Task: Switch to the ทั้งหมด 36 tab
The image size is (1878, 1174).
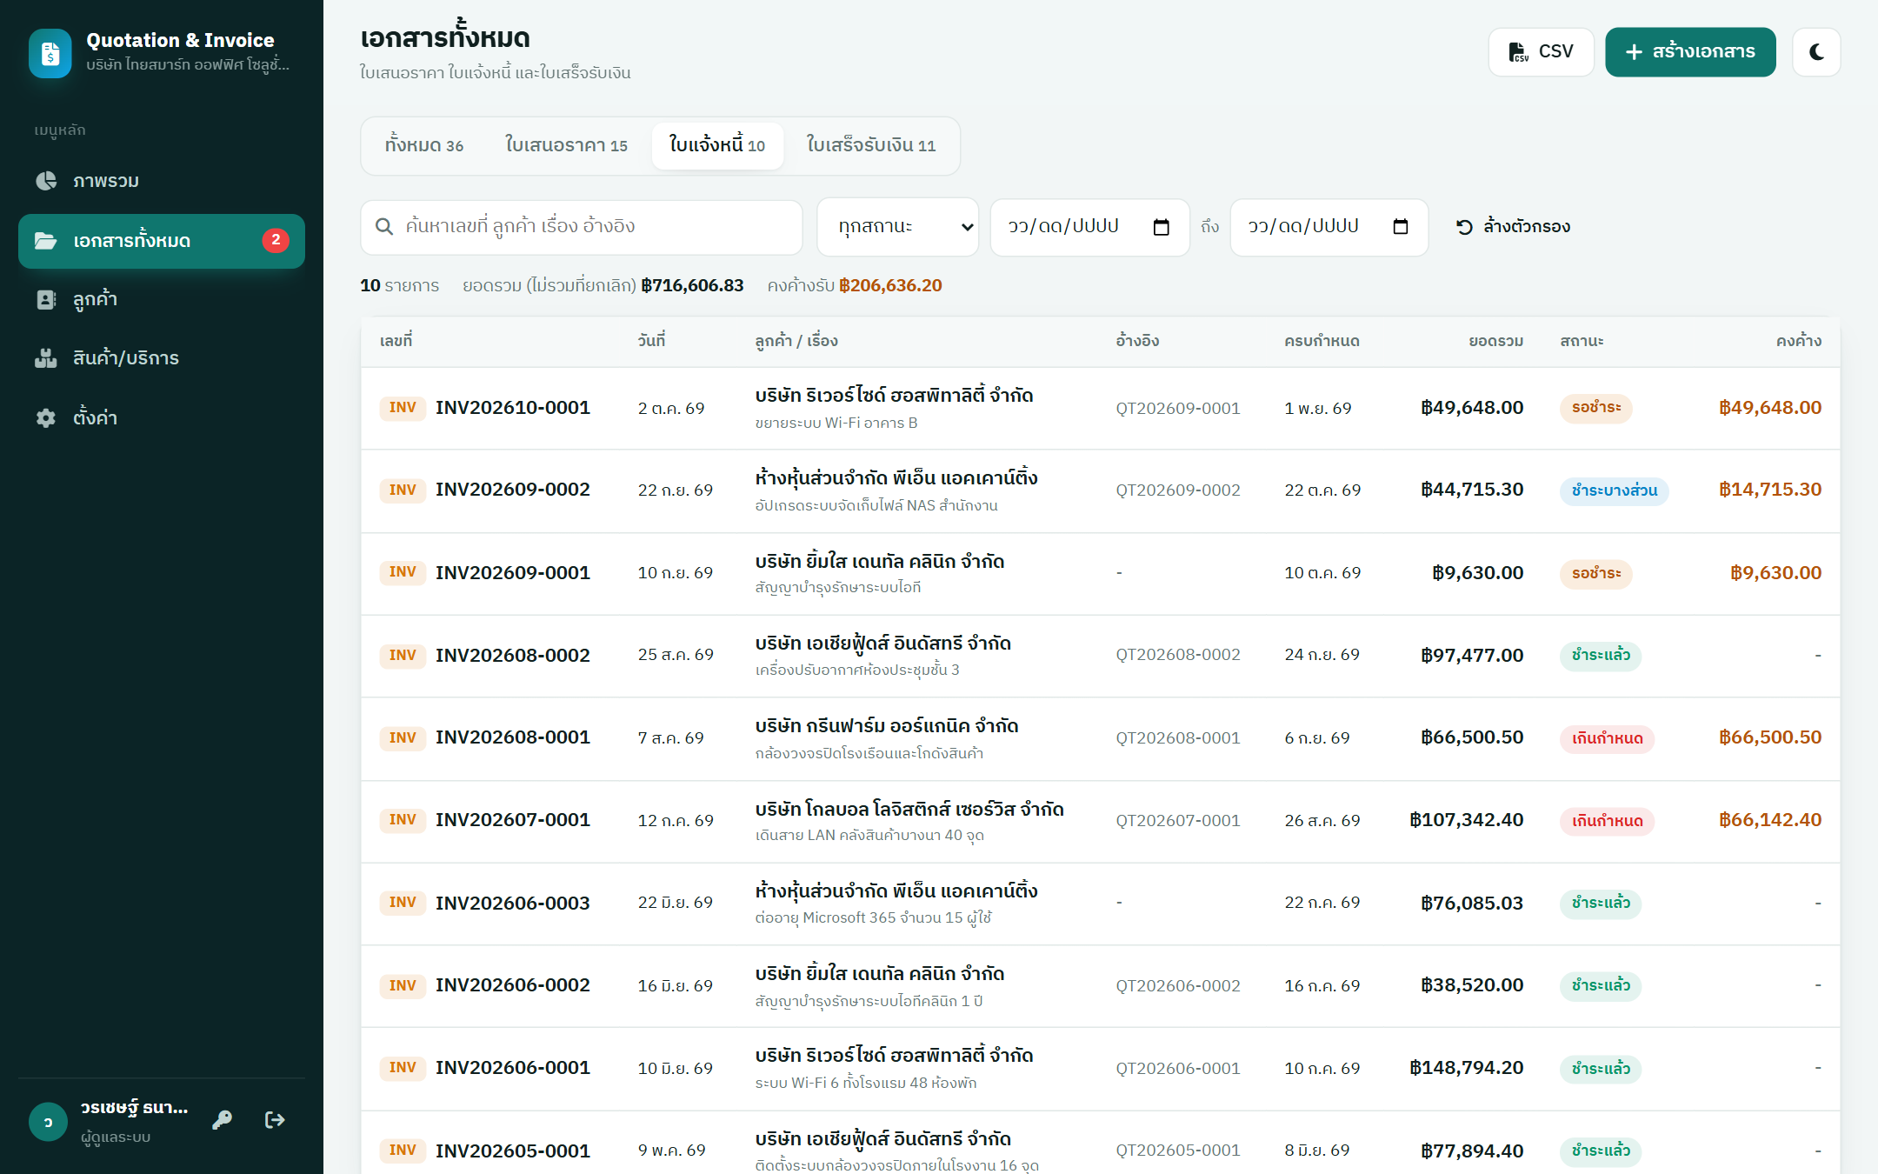Action: tap(424, 146)
